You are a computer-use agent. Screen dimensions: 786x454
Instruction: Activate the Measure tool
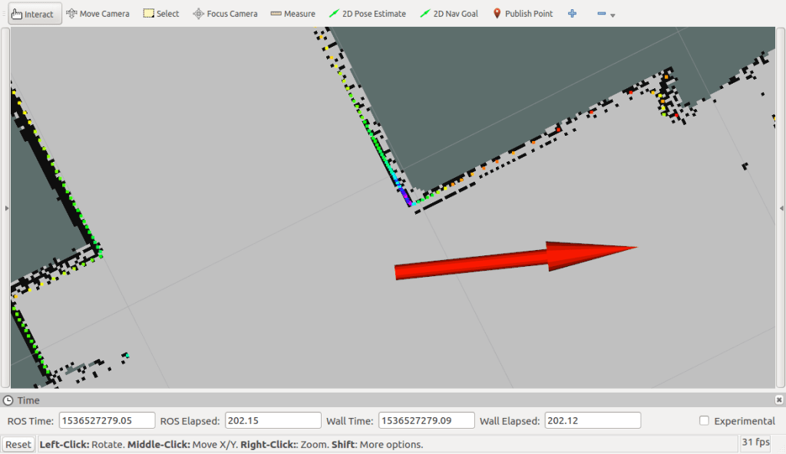pos(292,13)
